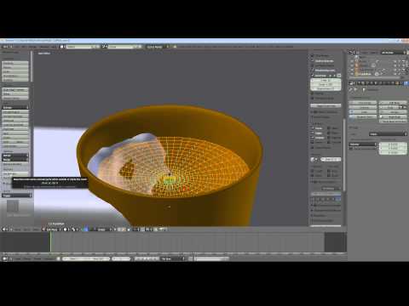
Task: Open the Object Constraints properties tab
Action: tap(380, 83)
